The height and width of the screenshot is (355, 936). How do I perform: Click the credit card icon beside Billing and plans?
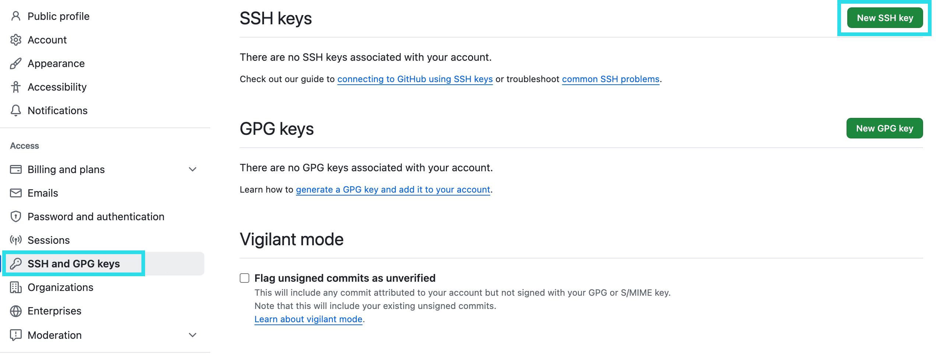16,169
